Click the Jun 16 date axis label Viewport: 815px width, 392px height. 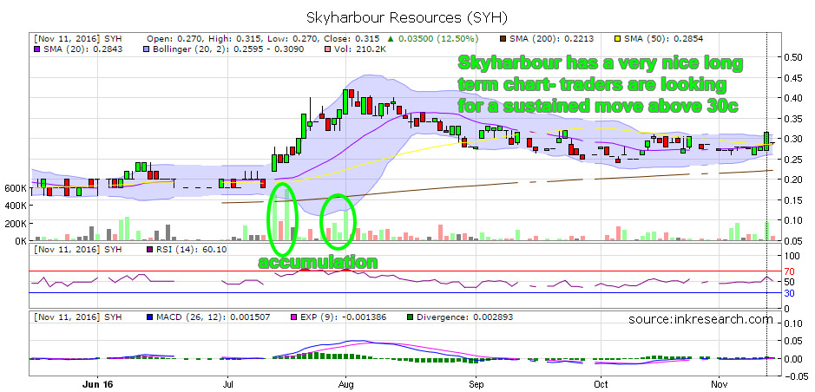point(98,385)
